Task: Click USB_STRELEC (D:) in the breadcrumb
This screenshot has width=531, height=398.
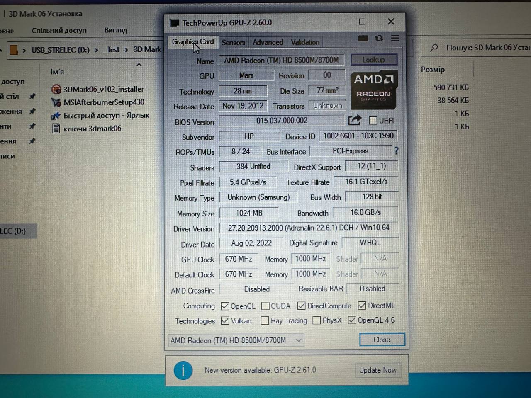Action: tap(61, 50)
